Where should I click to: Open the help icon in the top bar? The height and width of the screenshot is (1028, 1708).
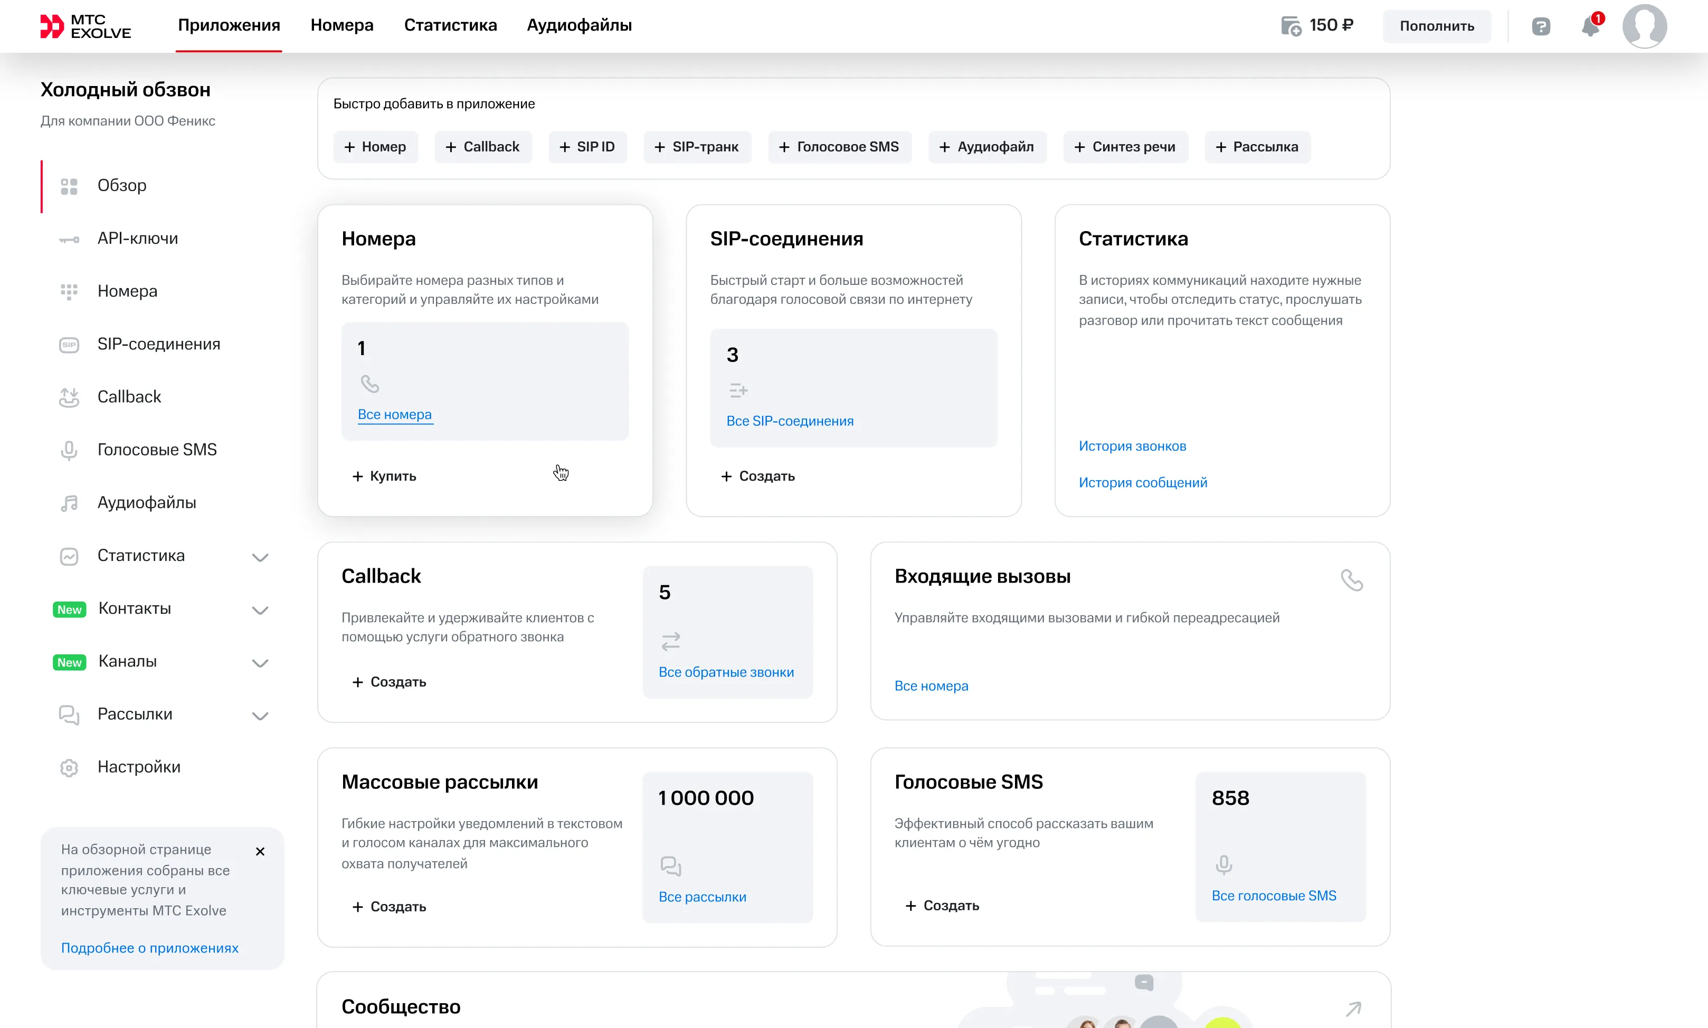click(x=1540, y=26)
